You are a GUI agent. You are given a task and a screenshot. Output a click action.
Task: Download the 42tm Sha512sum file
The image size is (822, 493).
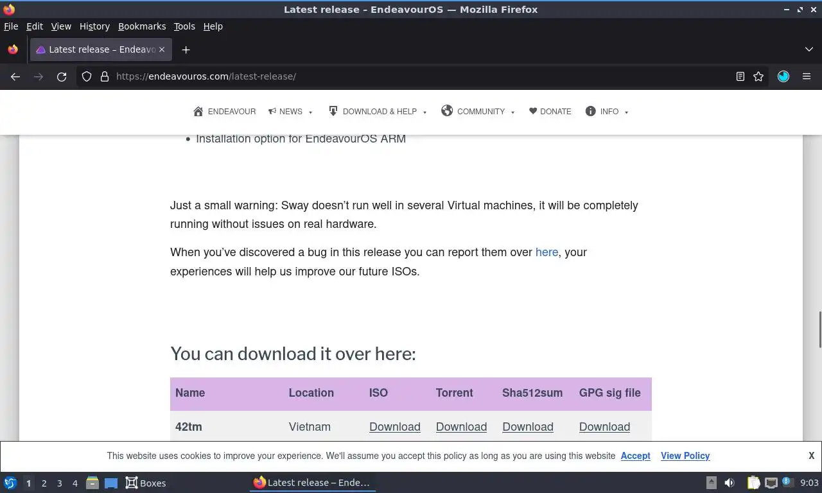[x=528, y=427]
